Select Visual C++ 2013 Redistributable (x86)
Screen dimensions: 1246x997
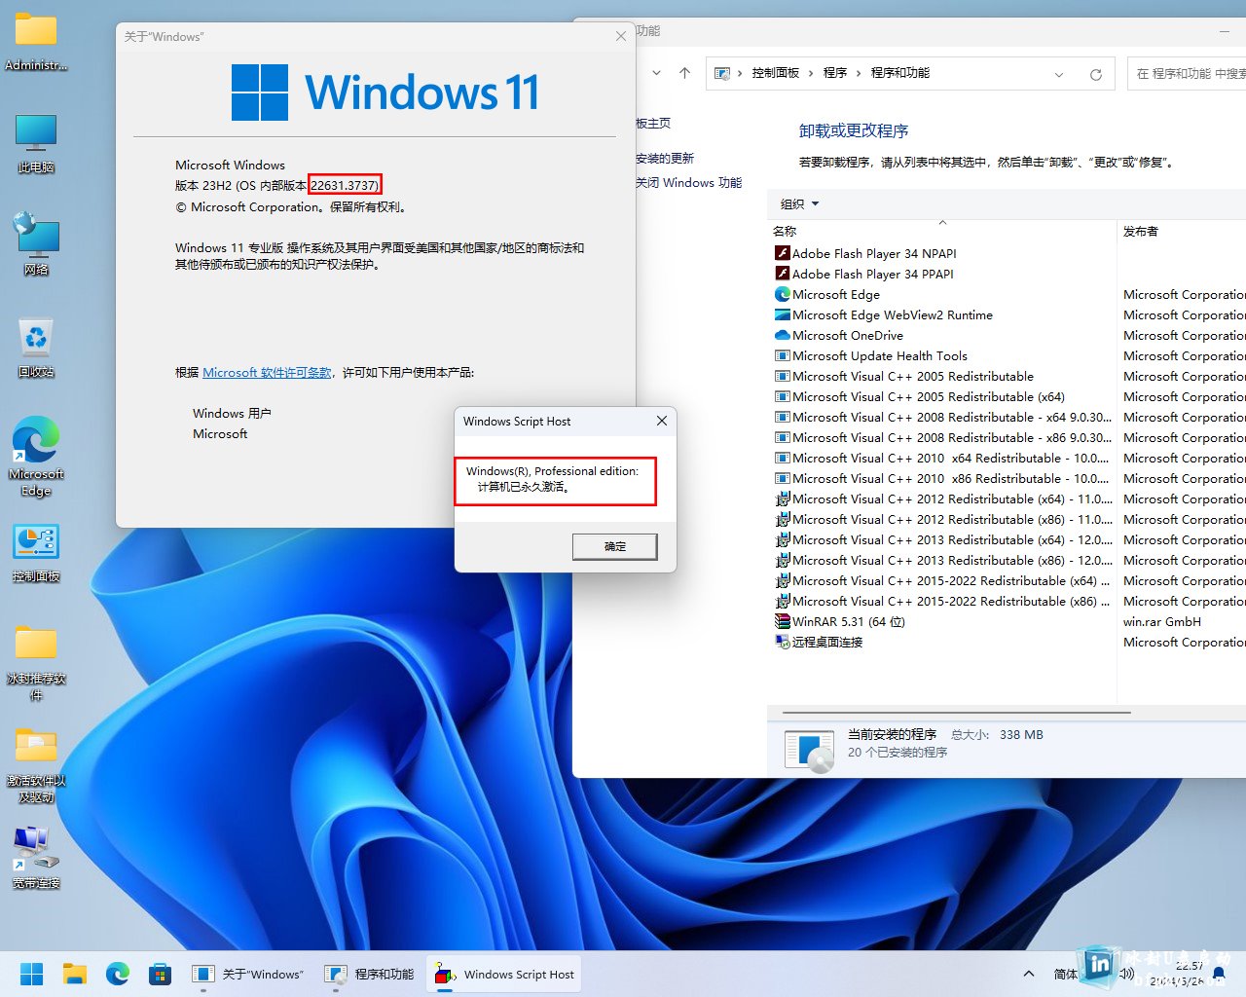click(941, 560)
